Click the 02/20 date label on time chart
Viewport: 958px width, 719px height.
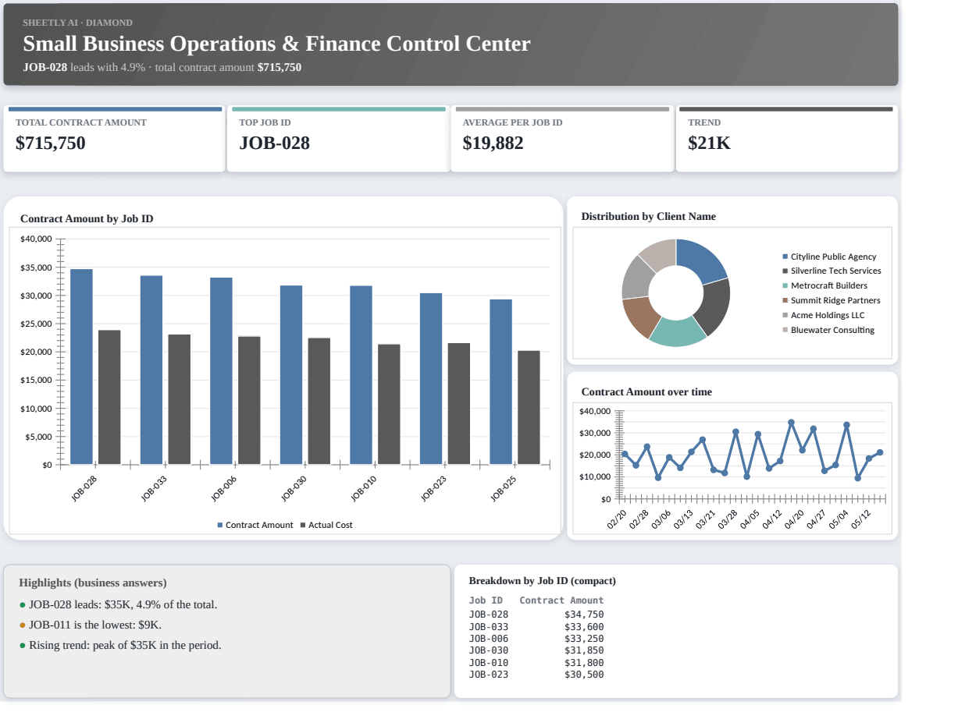click(x=617, y=519)
